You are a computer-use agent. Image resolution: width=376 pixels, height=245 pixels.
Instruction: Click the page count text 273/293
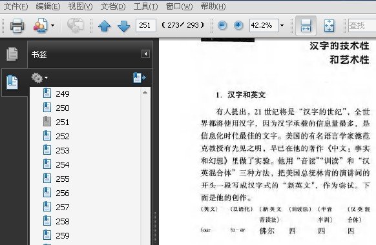pyautogui.click(x=183, y=25)
